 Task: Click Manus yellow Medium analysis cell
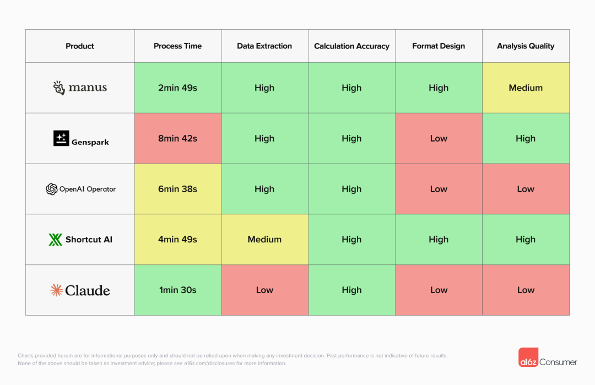(526, 88)
